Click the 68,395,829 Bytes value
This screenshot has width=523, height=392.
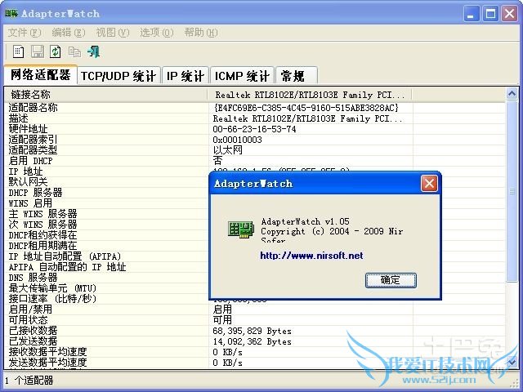(253, 331)
